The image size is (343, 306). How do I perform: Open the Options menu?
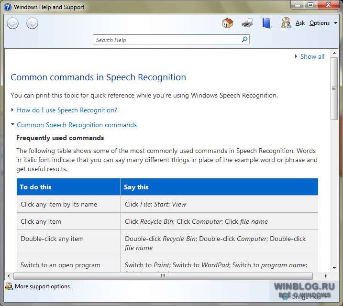click(320, 23)
